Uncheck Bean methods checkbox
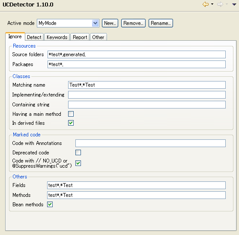Screen dimensions: 239x235 50,204
